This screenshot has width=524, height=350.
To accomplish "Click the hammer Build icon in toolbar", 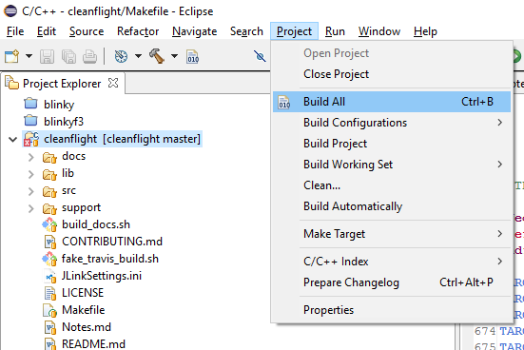I will [157, 56].
